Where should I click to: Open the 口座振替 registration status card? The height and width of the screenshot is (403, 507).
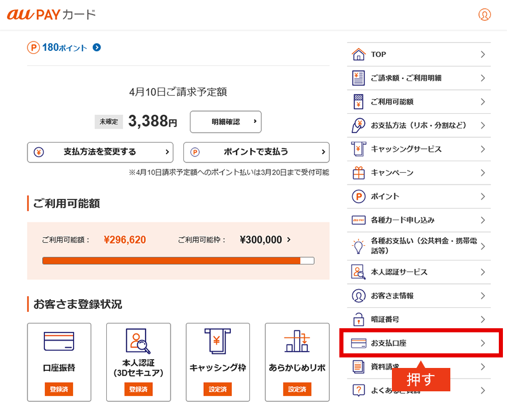coord(59,362)
